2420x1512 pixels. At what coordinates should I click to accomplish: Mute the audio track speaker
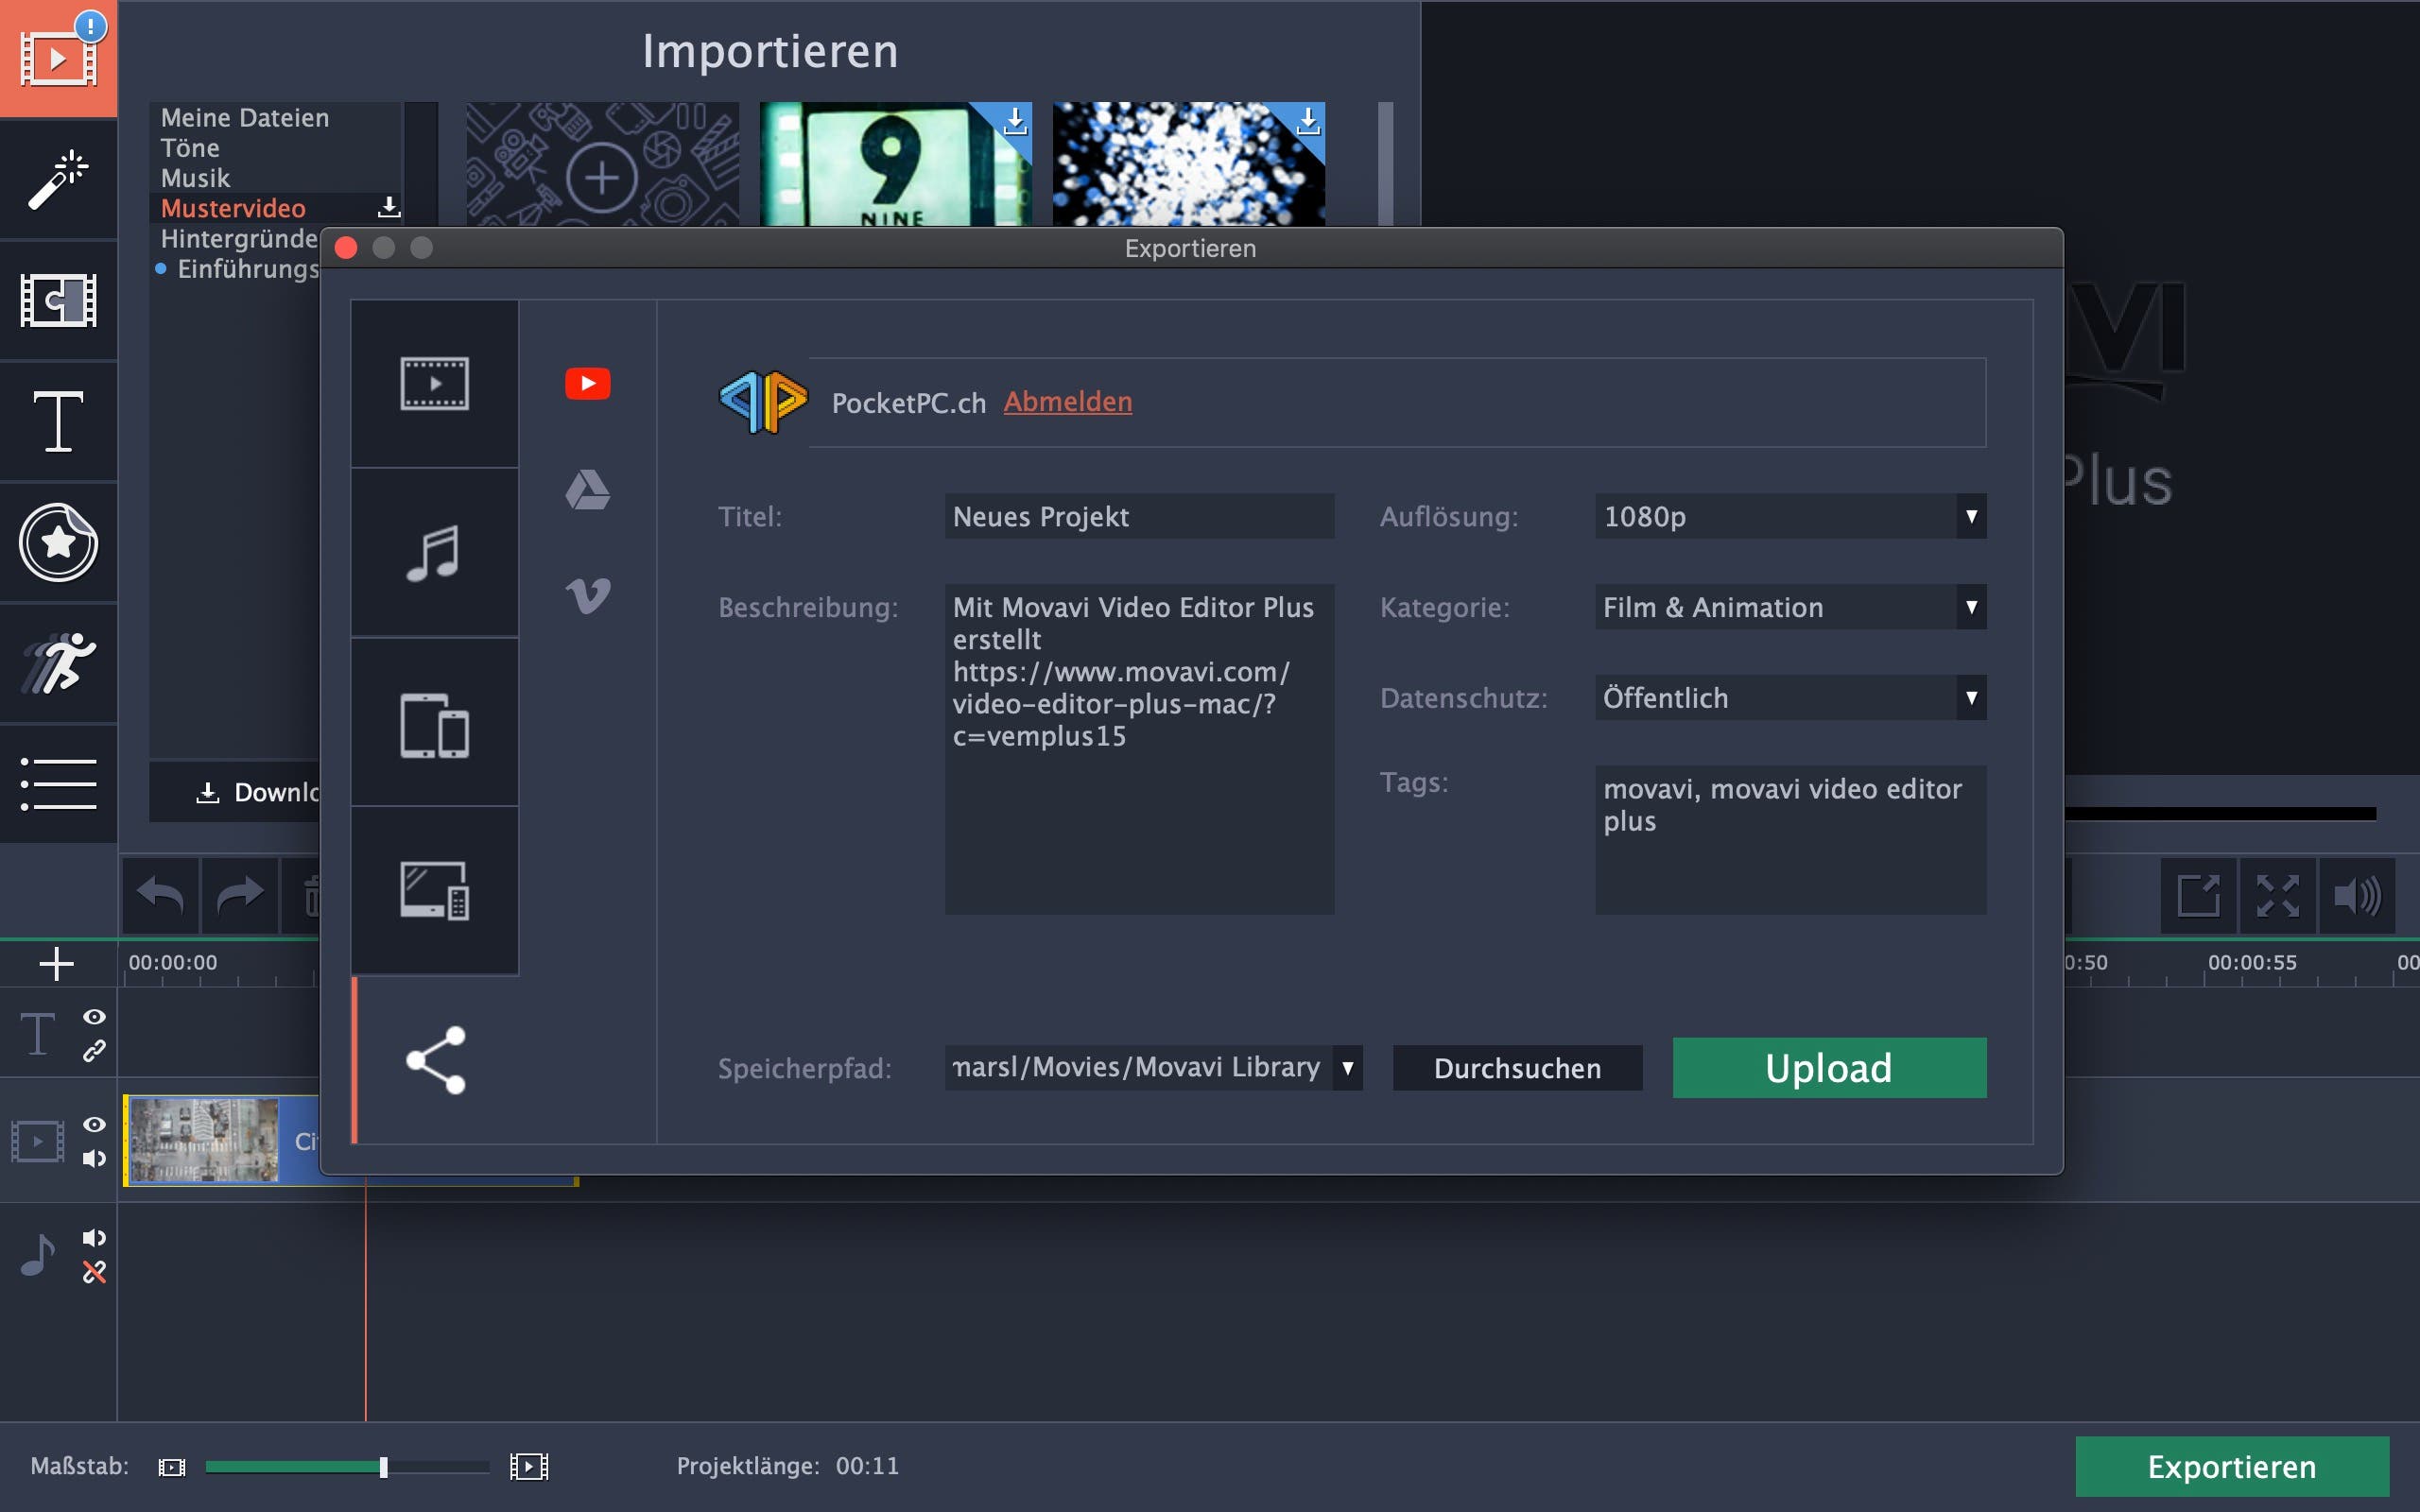click(x=94, y=1238)
